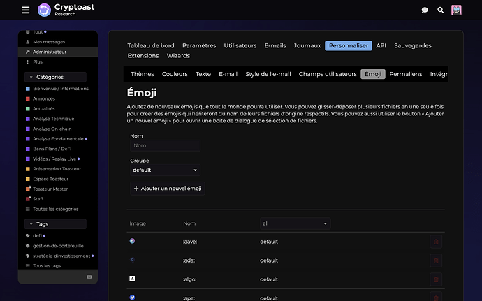Open the Couleurs sub-tab
This screenshot has width=482, height=301.
(x=175, y=74)
